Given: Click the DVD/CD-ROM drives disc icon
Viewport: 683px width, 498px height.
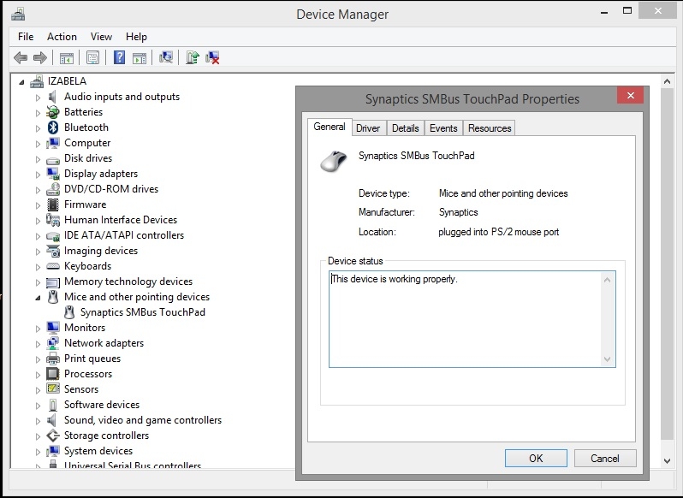Looking at the screenshot, I should click(x=53, y=189).
